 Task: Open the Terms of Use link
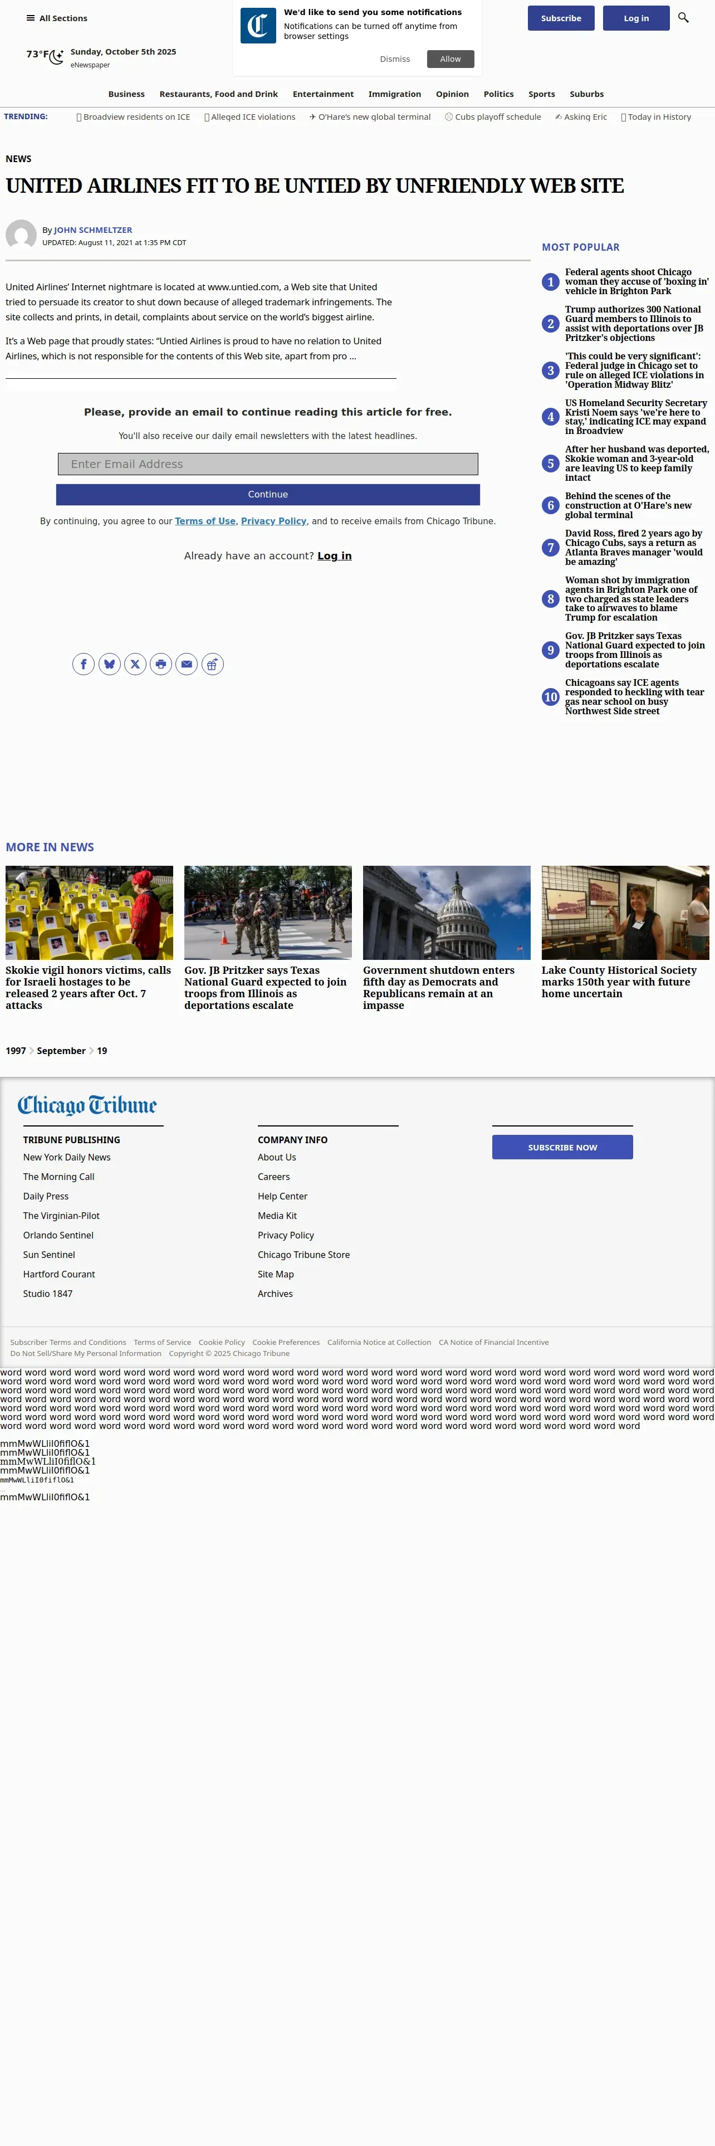(x=205, y=521)
